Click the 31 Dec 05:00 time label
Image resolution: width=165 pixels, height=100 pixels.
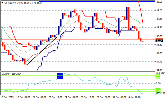click(119, 97)
